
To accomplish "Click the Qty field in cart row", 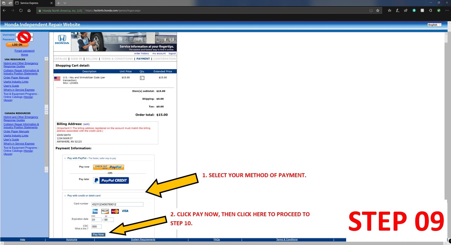I will click(x=142, y=78).
